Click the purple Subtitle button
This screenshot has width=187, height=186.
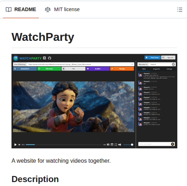coord(98,69)
